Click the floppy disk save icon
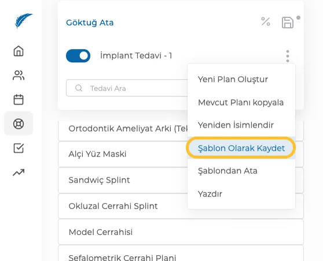The image size is (323, 261). coord(288,23)
